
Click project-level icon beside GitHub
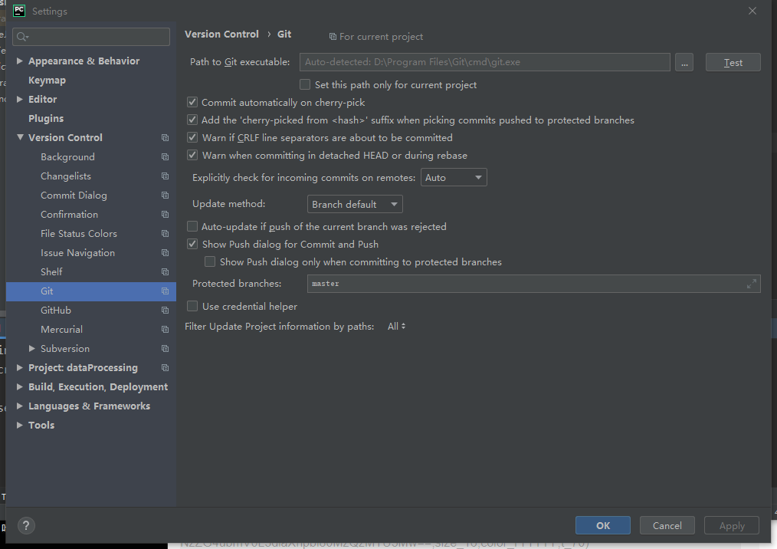[x=165, y=311]
